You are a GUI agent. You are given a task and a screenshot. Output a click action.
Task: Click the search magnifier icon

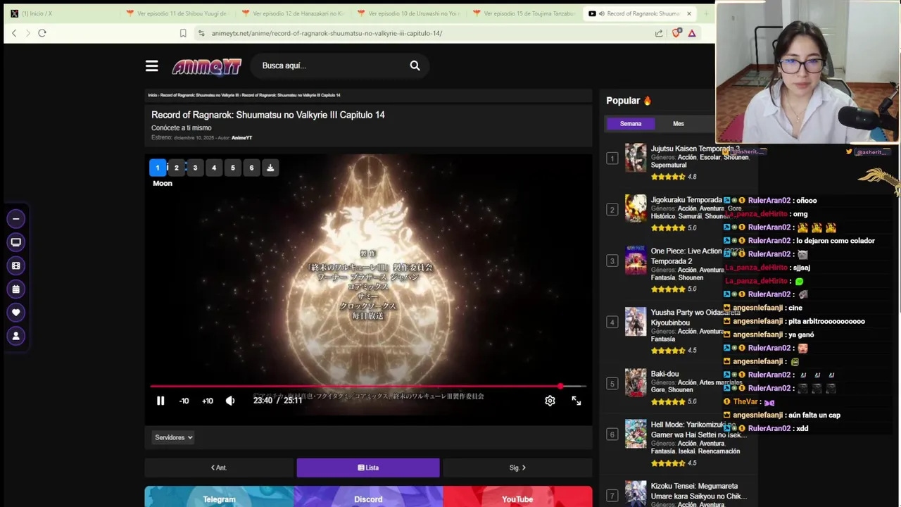coord(415,65)
